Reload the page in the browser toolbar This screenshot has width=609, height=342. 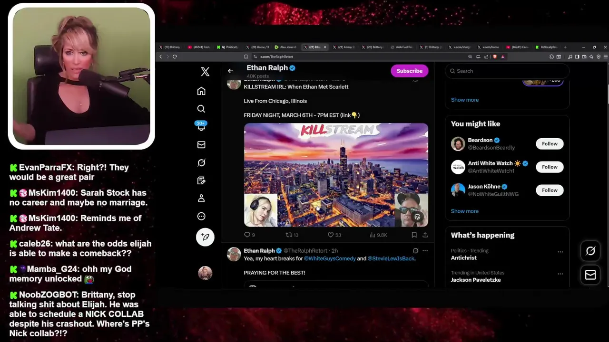click(x=175, y=57)
